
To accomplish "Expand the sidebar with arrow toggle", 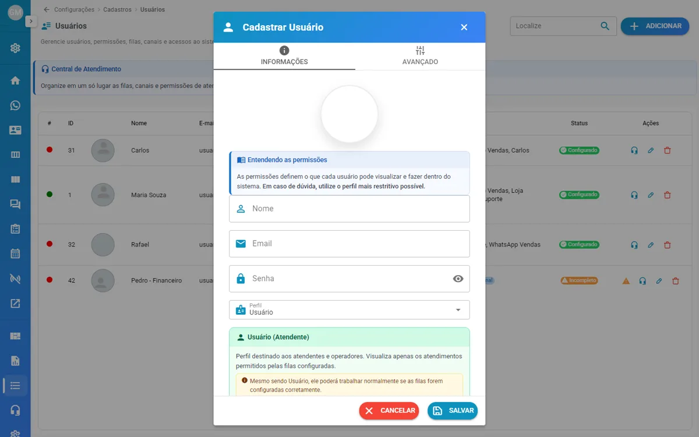I will [x=31, y=21].
